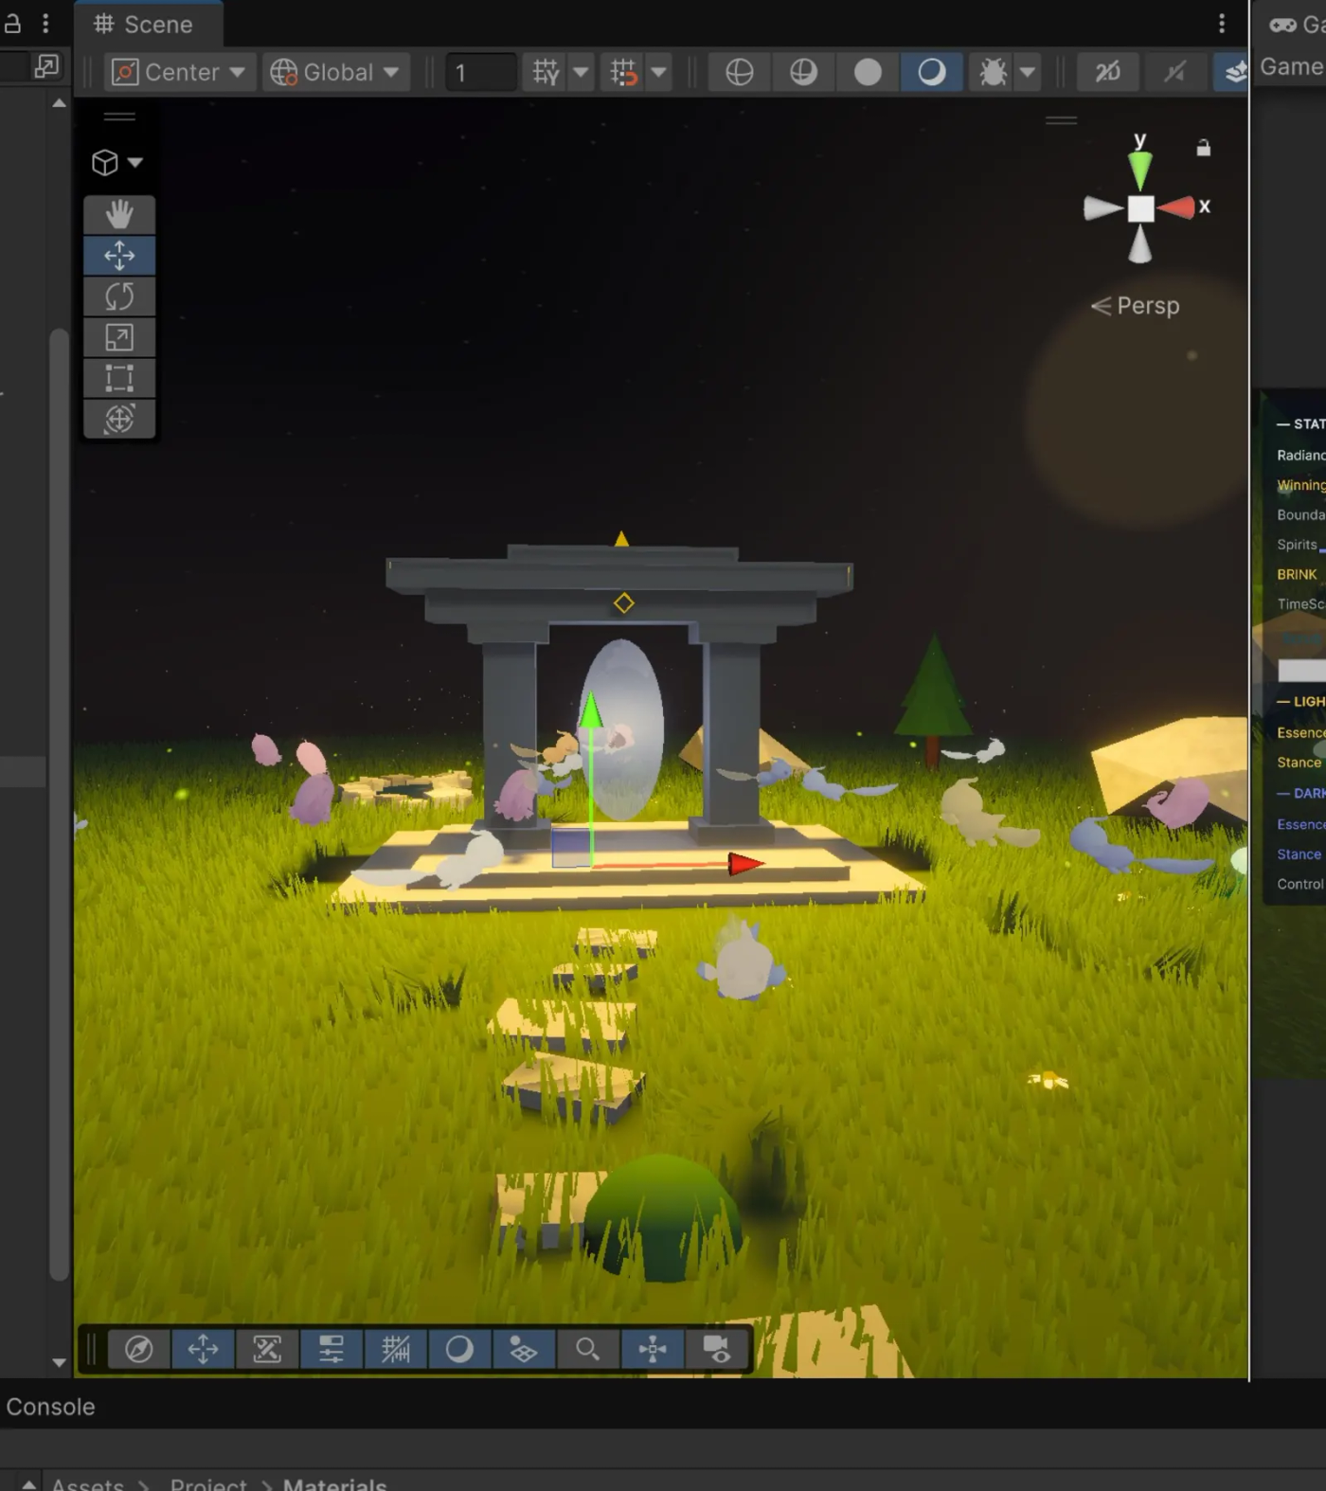Click the maximize panel icon on the left panel

click(45, 65)
